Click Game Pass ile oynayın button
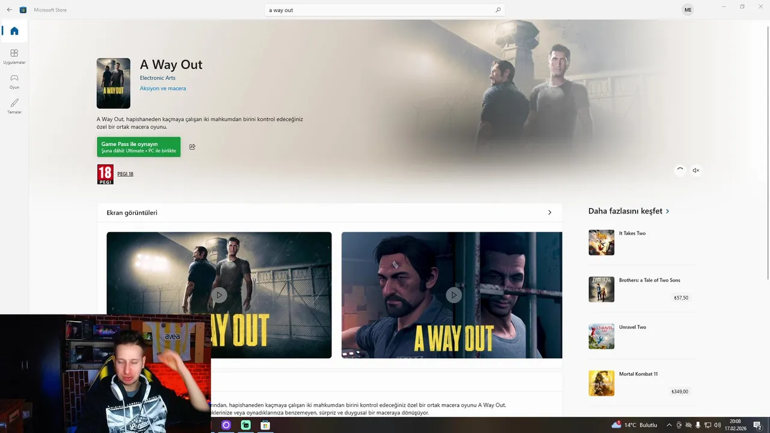This screenshot has width=770, height=433. click(138, 147)
